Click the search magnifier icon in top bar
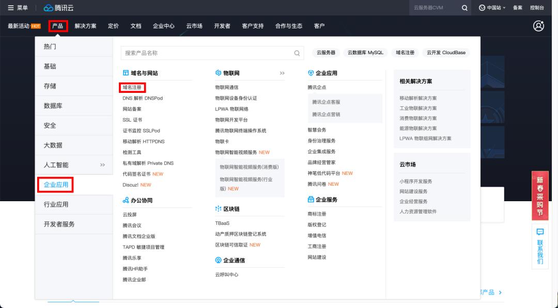The width and height of the screenshot is (558, 308). 464,7
